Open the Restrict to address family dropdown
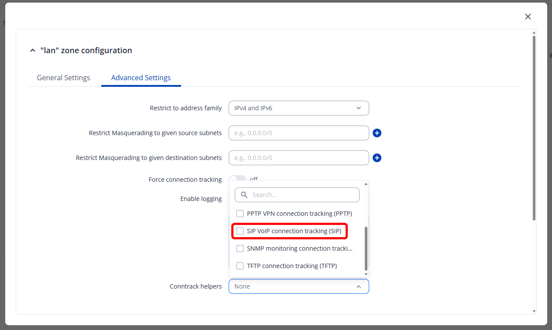This screenshot has height=330, width=552. click(x=298, y=108)
